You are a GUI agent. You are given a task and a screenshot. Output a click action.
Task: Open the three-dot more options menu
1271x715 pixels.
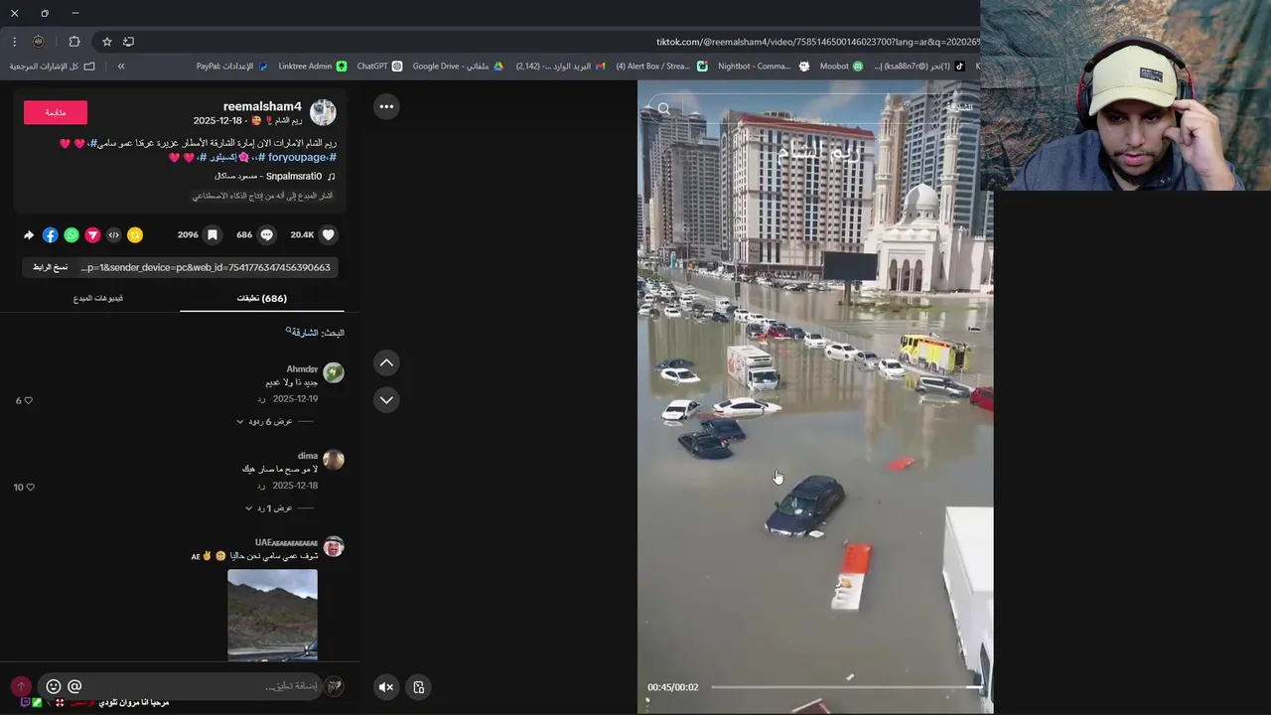pos(386,106)
